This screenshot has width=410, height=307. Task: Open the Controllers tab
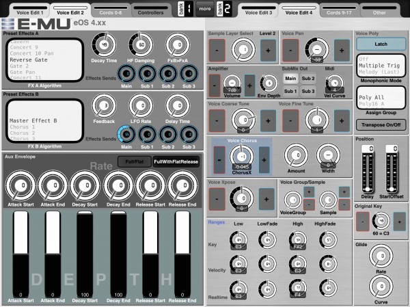pyautogui.click(x=150, y=10)
